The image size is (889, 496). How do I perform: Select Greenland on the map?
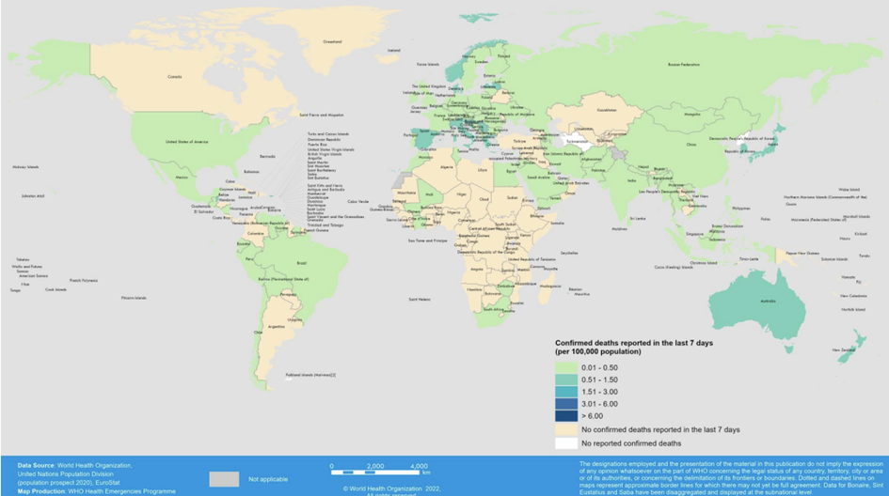[332, 41]
